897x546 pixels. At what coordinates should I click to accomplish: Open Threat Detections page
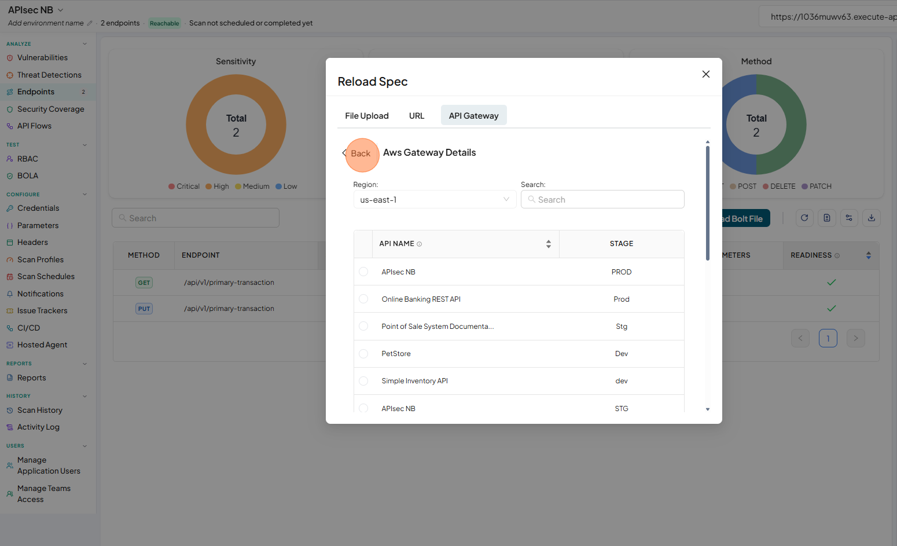tap(49, 75)
